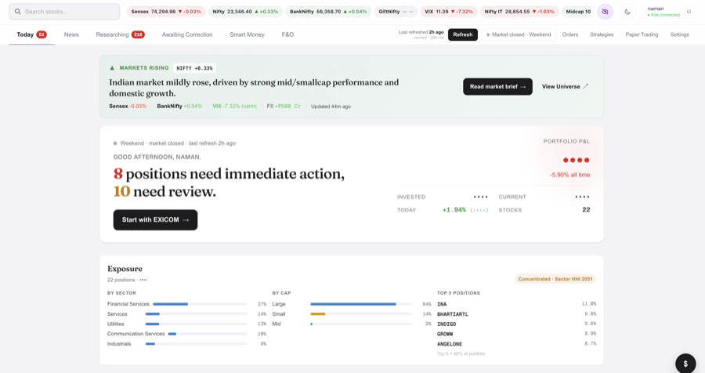The image size is (705, 373).
Task: Click the naman user name
Action: [x=656, y=9]
